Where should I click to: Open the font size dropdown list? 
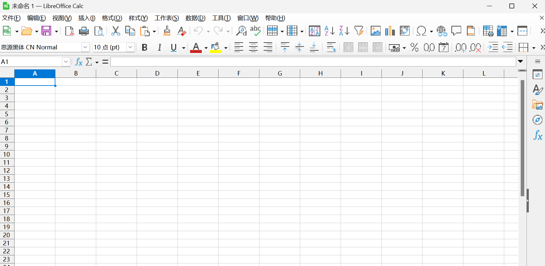tap(130, 47)
